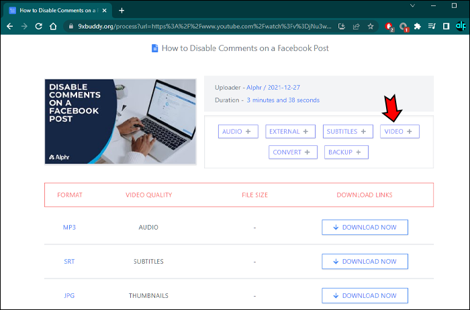The height and width of the screenshot is (310, 470).
Task: Expand the AUDIO + section
Action: pyautogui.click(x=238, y=131)
